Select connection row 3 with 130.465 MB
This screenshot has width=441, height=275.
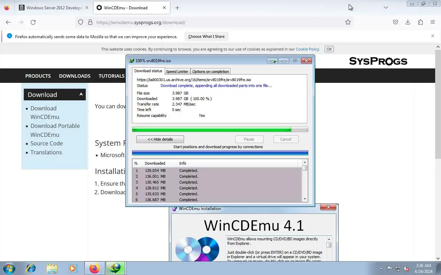tap(217, 182)
